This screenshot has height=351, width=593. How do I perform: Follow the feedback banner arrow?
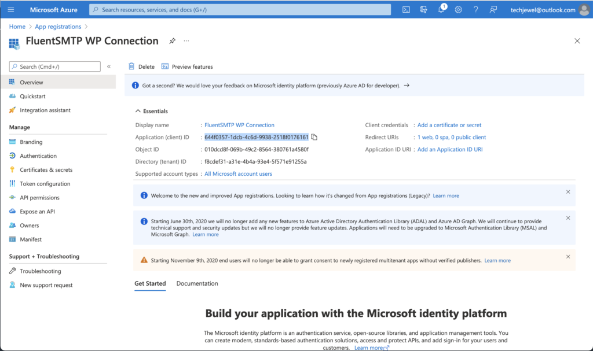pyautogui.click(x=407, y=86)
